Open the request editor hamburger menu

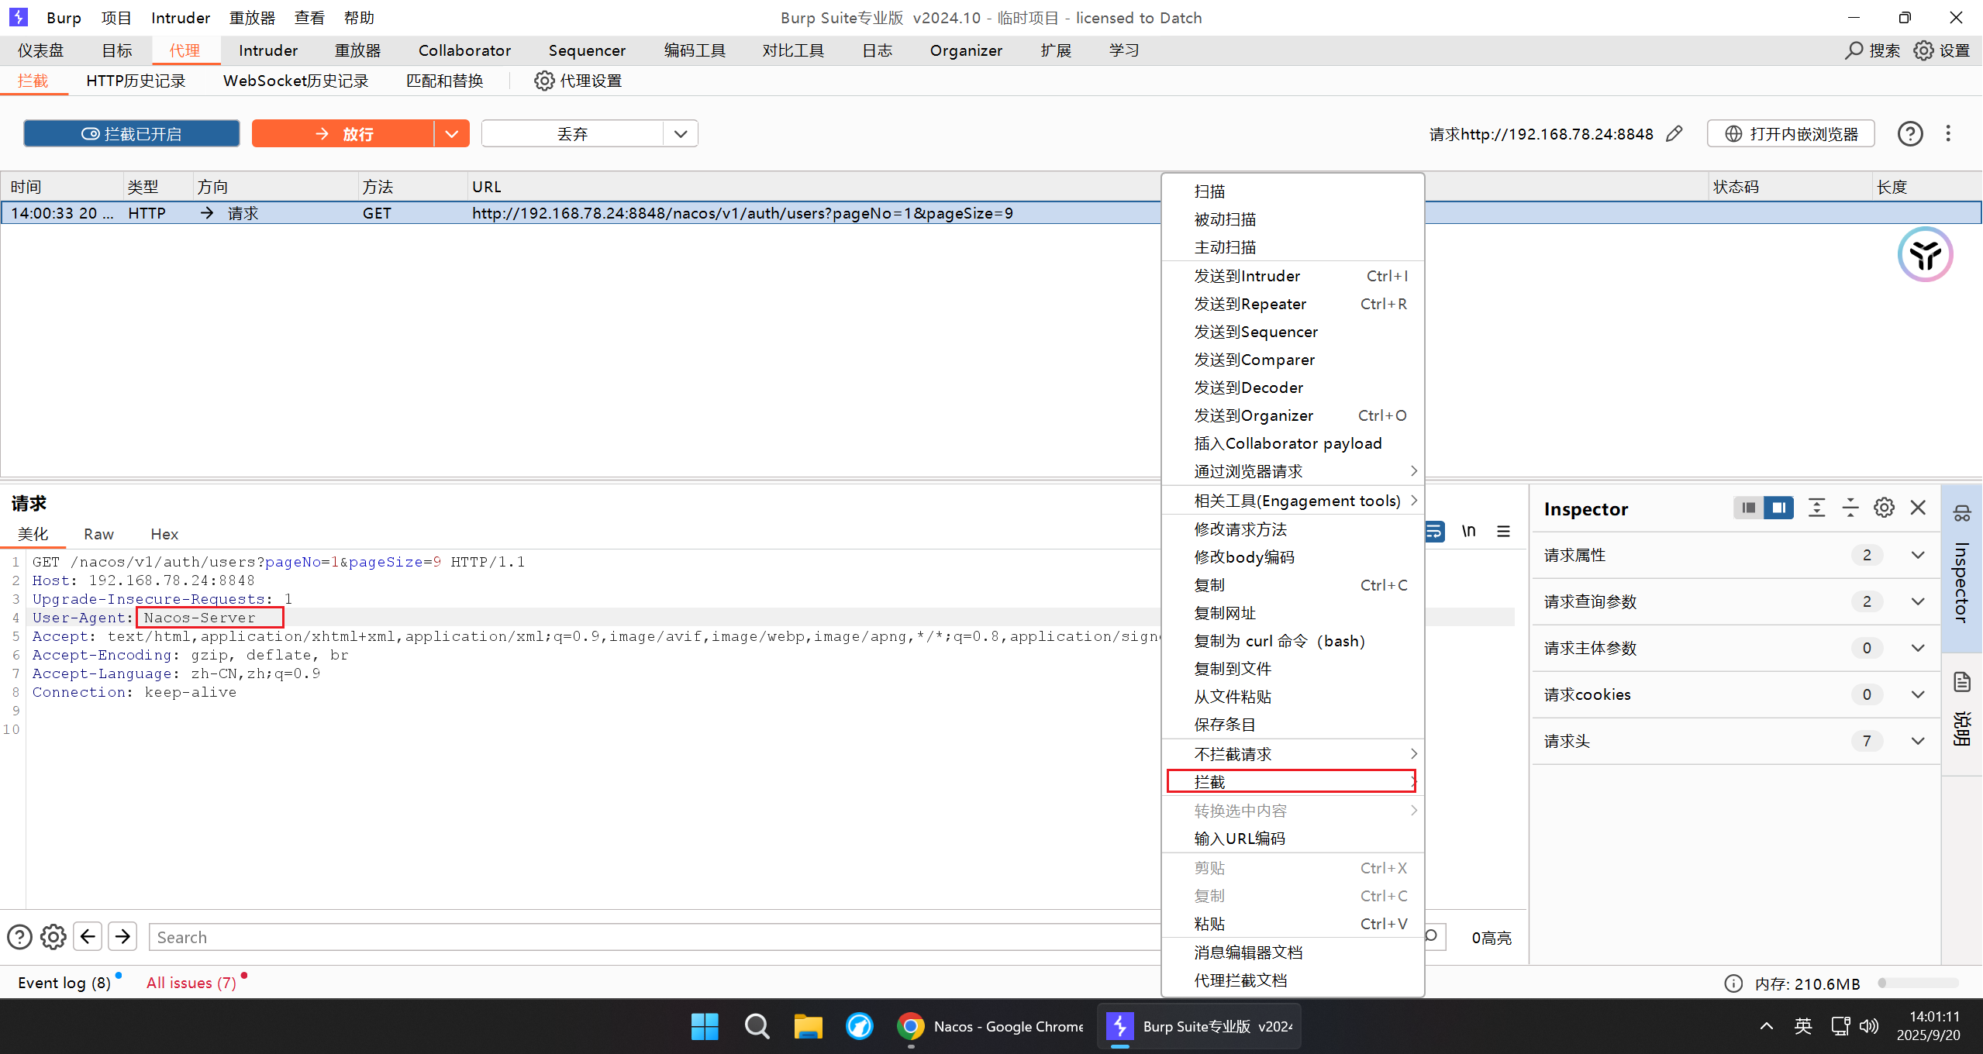(x=1504, y=532)
